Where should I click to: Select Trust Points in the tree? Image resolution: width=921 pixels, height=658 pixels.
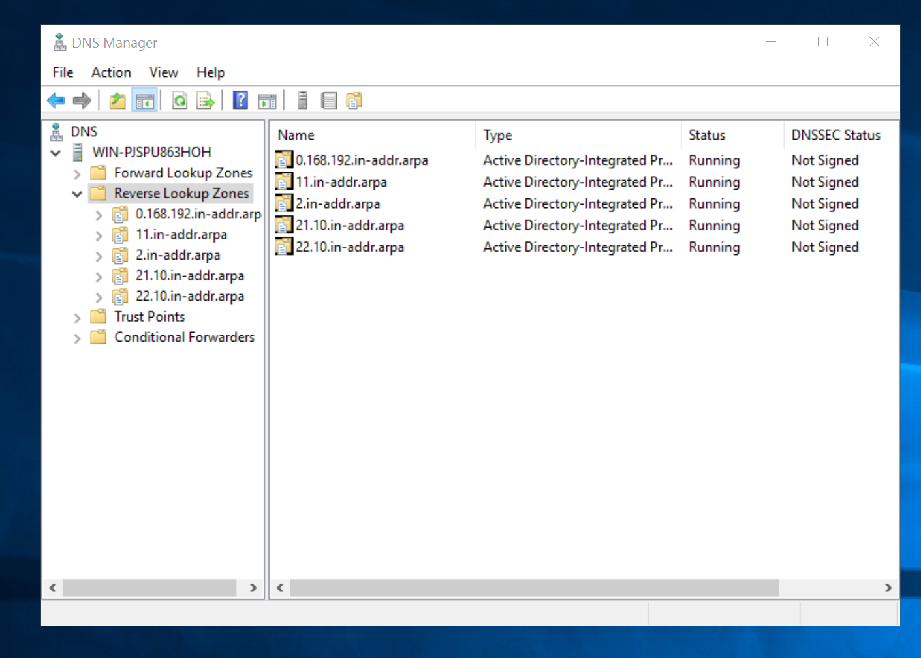[x=149, y=316]
